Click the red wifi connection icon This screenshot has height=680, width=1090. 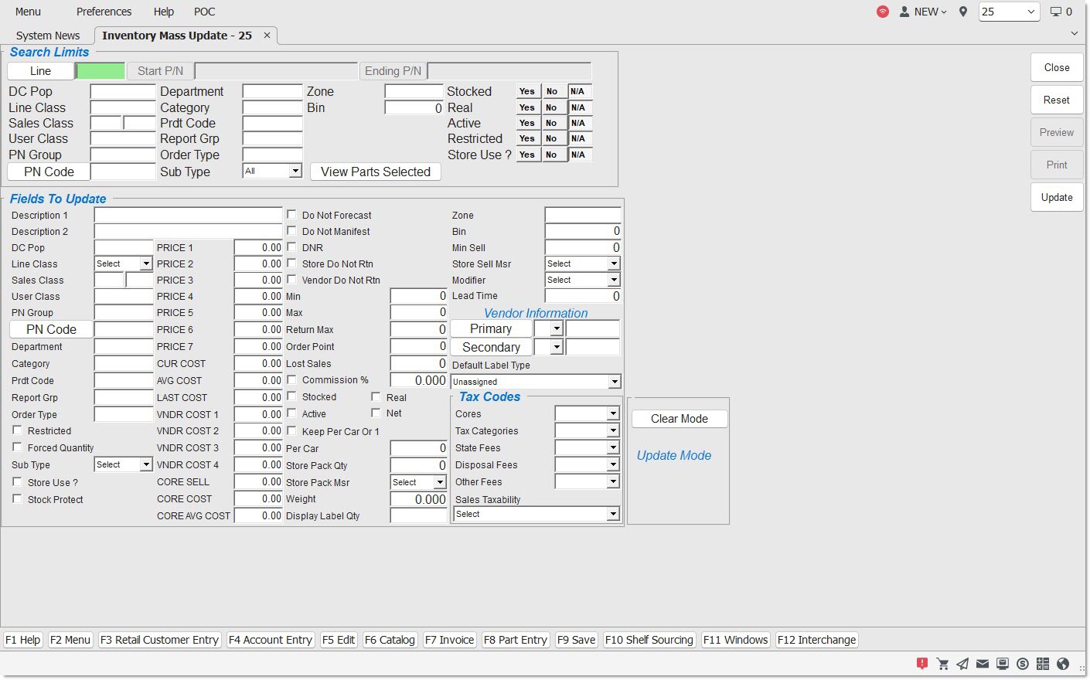pyautogui.click(x=883, y=12)
